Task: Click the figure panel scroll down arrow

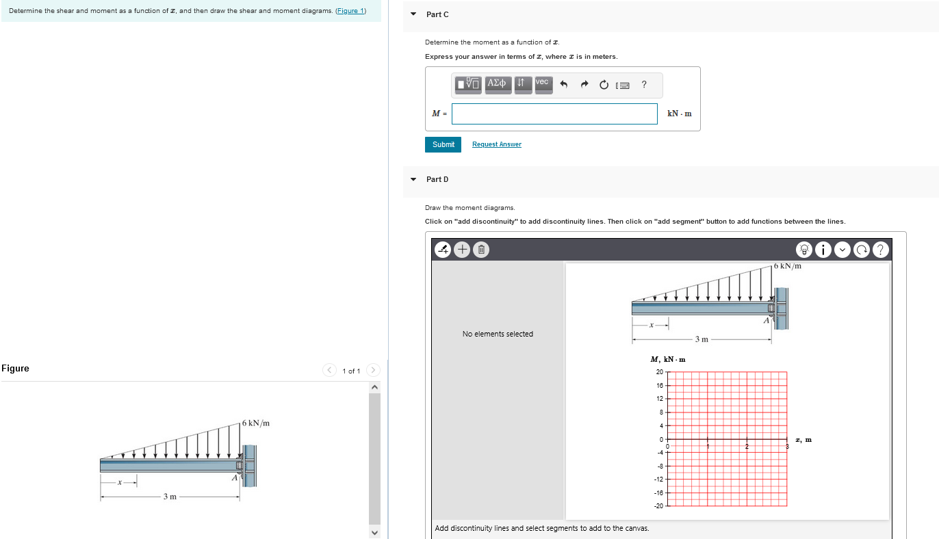Action: 374,533
